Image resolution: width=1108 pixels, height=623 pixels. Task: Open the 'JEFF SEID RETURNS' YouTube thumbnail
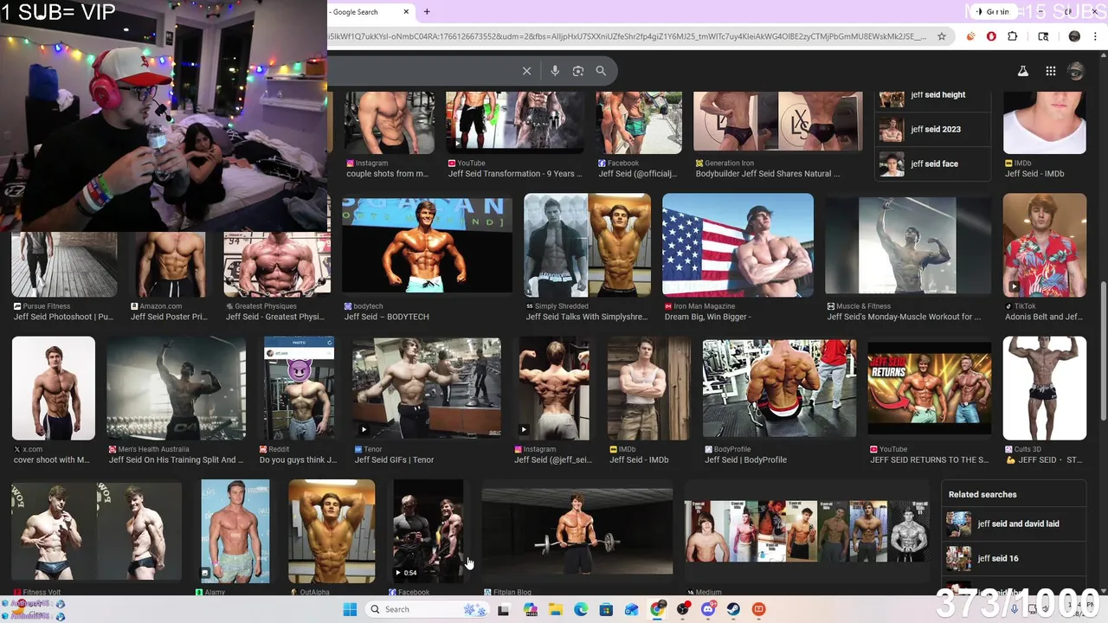pos(929,388)
